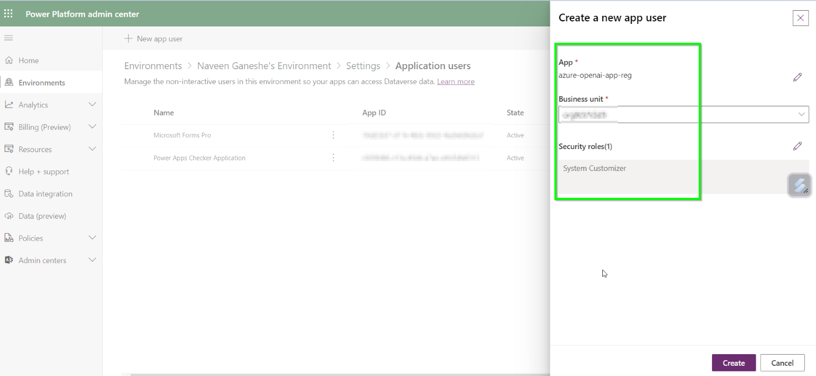Open the Business unit dropdown
This screenshot has height=376, width=816.
click(x=683, y=114)
